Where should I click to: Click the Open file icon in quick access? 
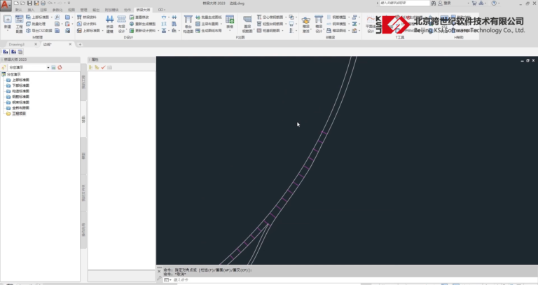tap(22, 3)
